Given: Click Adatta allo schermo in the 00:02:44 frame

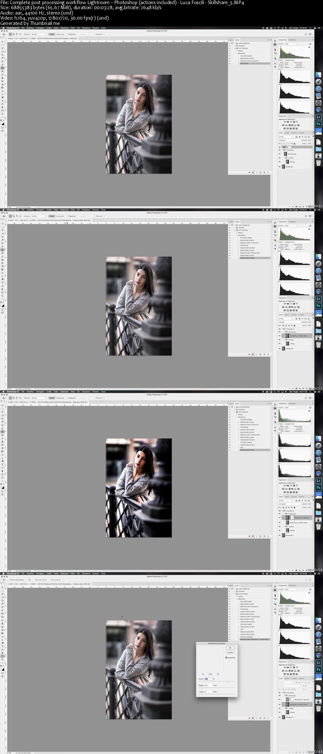Looking at the screenshot, I should point(41,580).
